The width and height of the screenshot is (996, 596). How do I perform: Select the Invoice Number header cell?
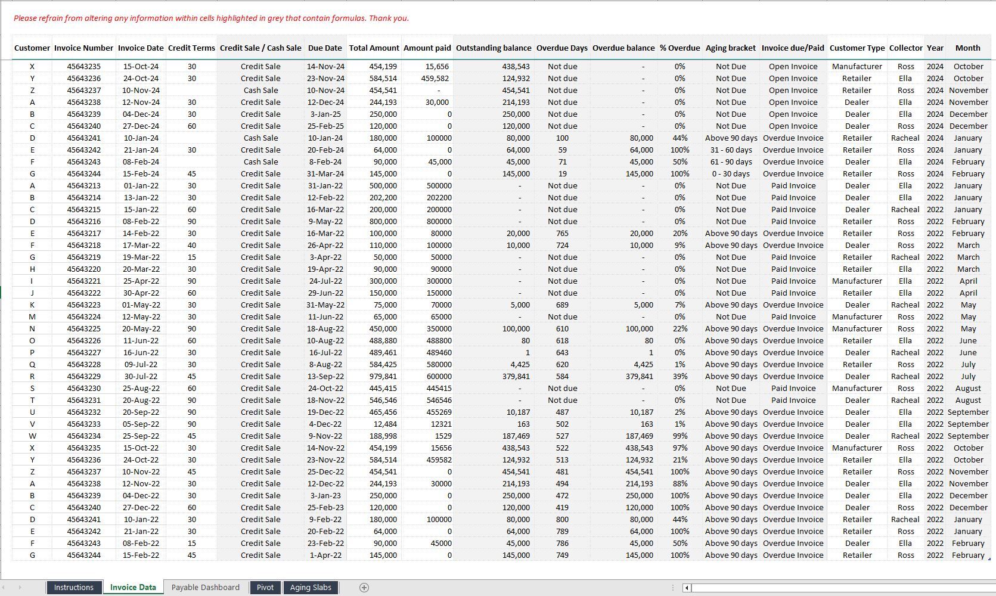(x=83, y=48)
